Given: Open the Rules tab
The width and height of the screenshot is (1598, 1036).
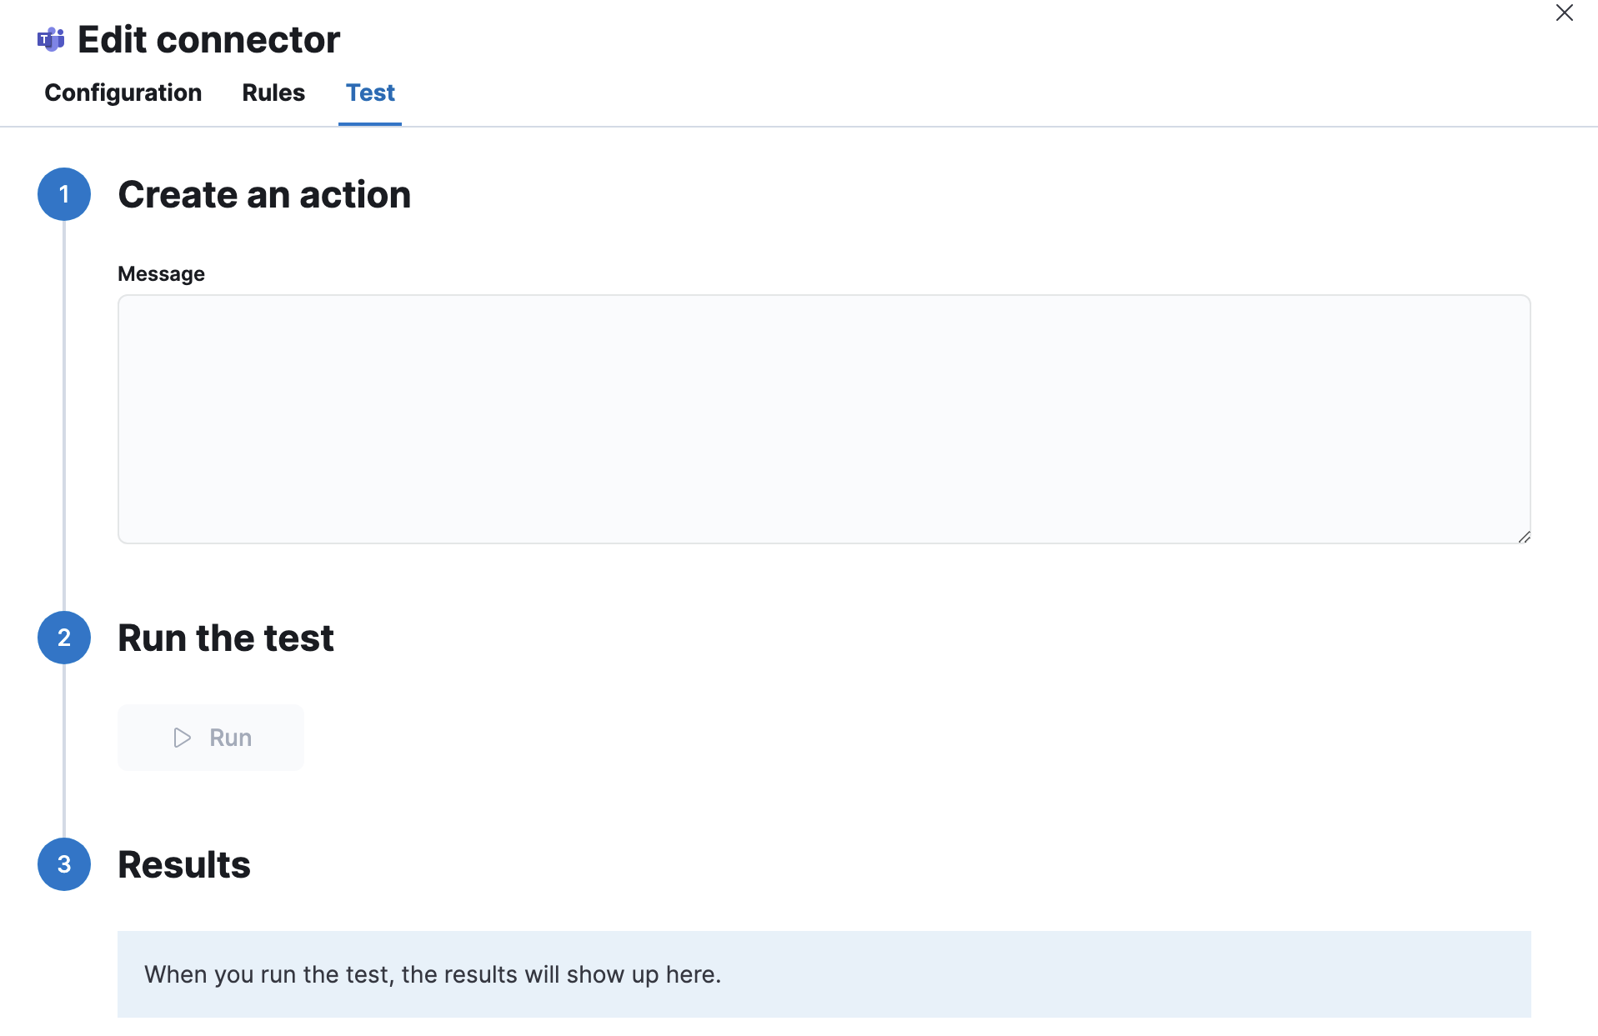Looking at the screenshot, I should [273, 93].
